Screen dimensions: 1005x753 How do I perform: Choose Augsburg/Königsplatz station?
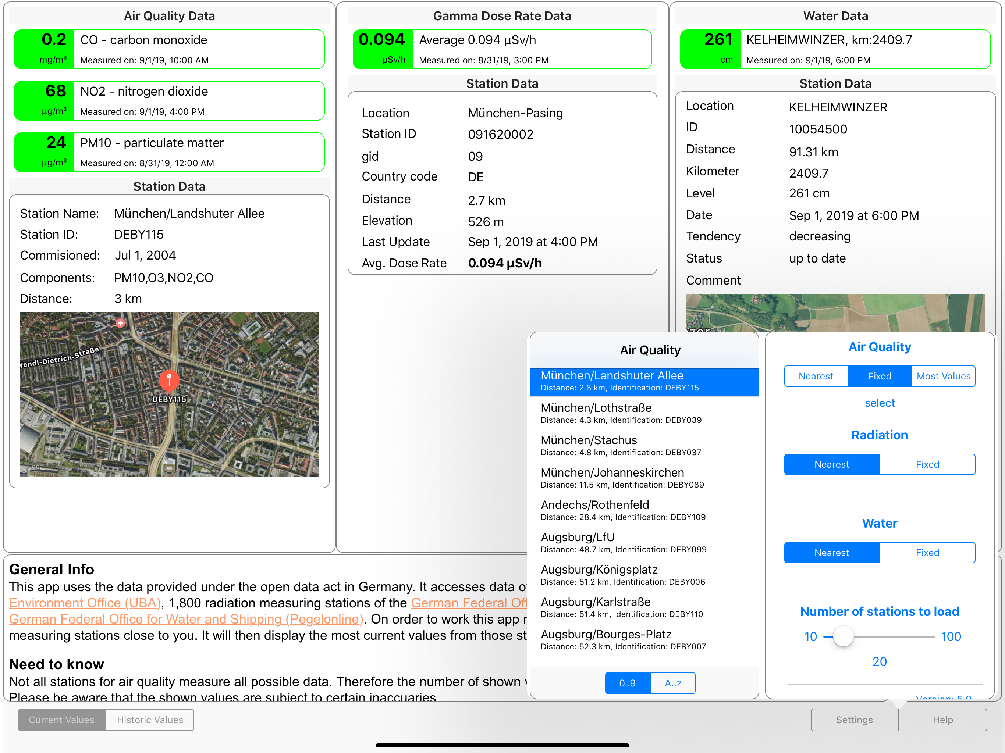(x=644, y=575)
